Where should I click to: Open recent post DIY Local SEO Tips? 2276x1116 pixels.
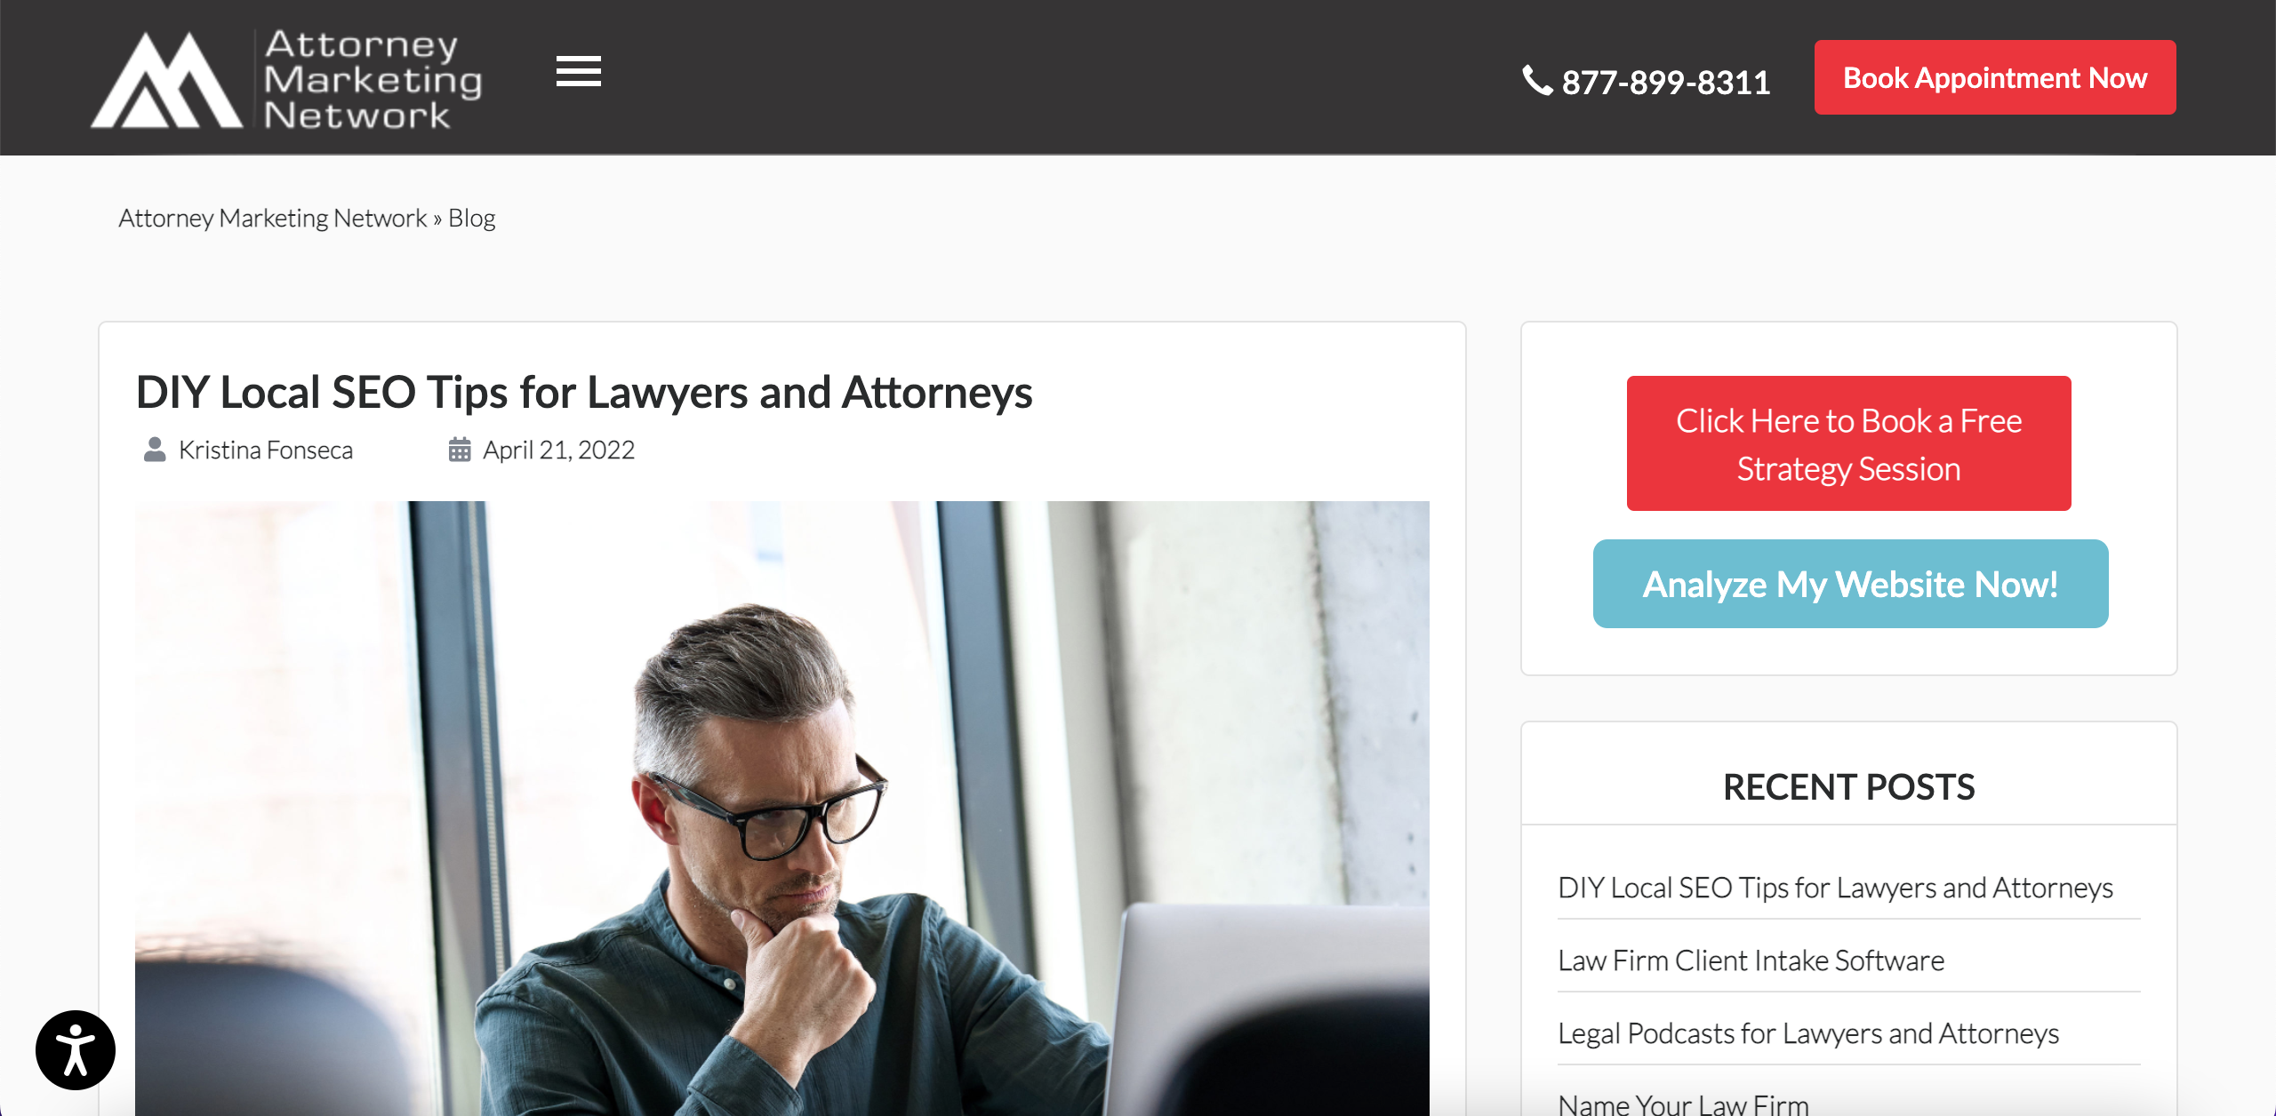[1835, 888]
